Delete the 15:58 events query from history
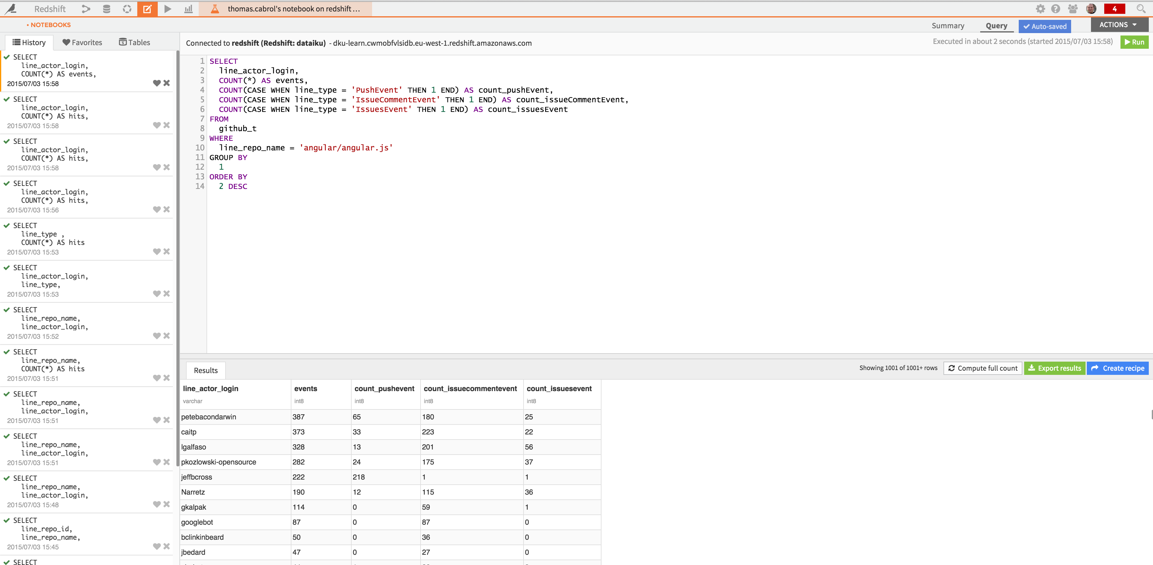Screen dimensions: 1153x565 [166, 83]
